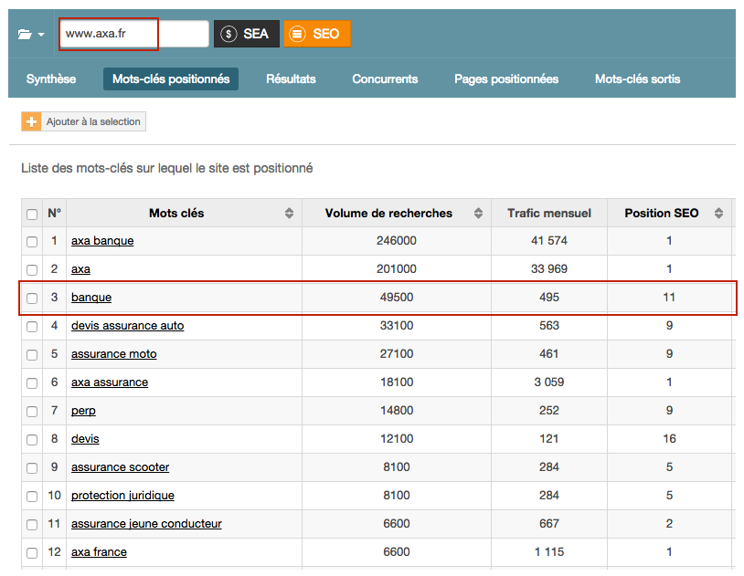The width and height of the screenshot is (744, 576).
Task: Check the row 8 devis checkbox
Action: (32, 440)
